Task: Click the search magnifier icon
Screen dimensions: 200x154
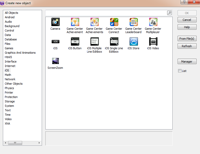Action: point(169,13)
